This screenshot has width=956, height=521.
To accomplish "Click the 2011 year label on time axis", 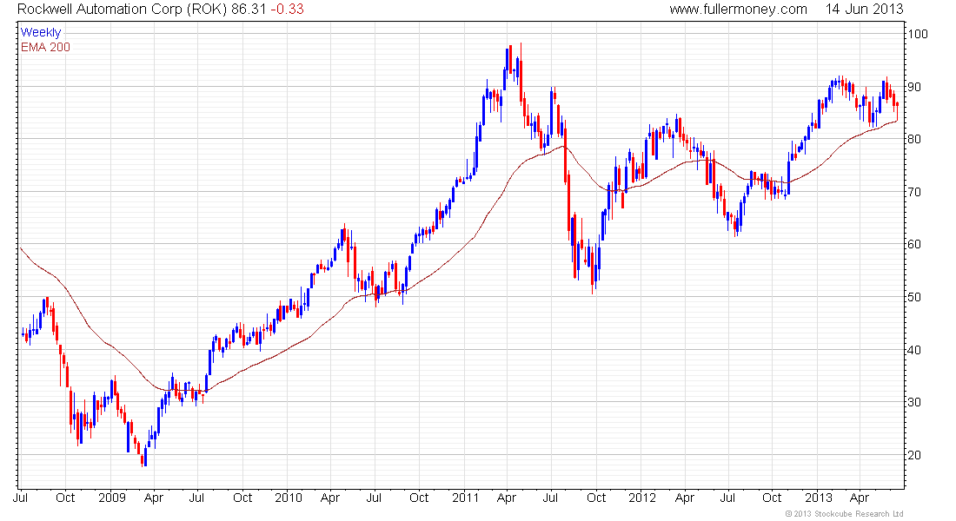I will tap(465, 498).
